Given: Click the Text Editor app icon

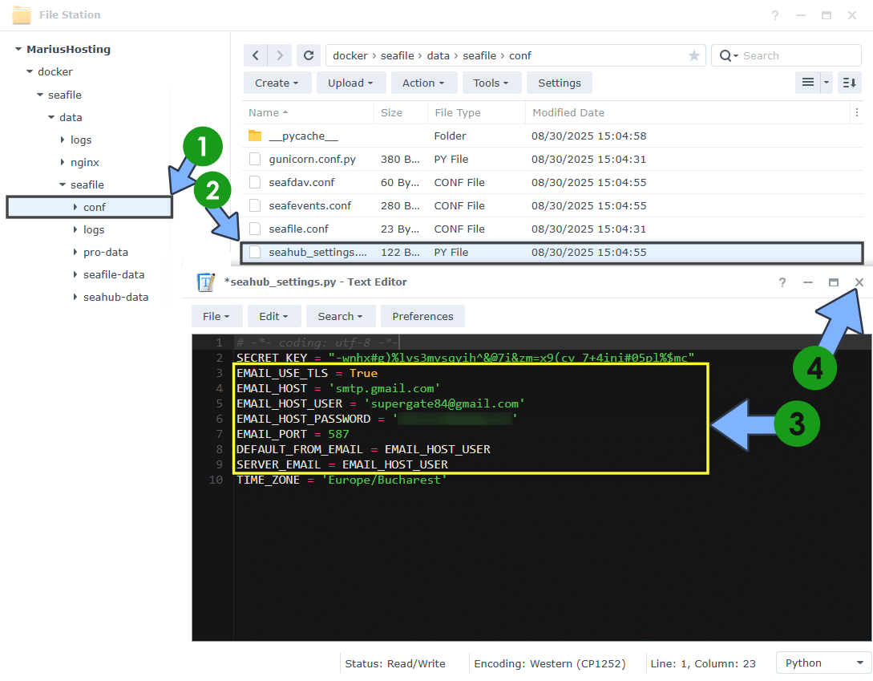Looking at the screenshot, I should click(x=206, y=282).
